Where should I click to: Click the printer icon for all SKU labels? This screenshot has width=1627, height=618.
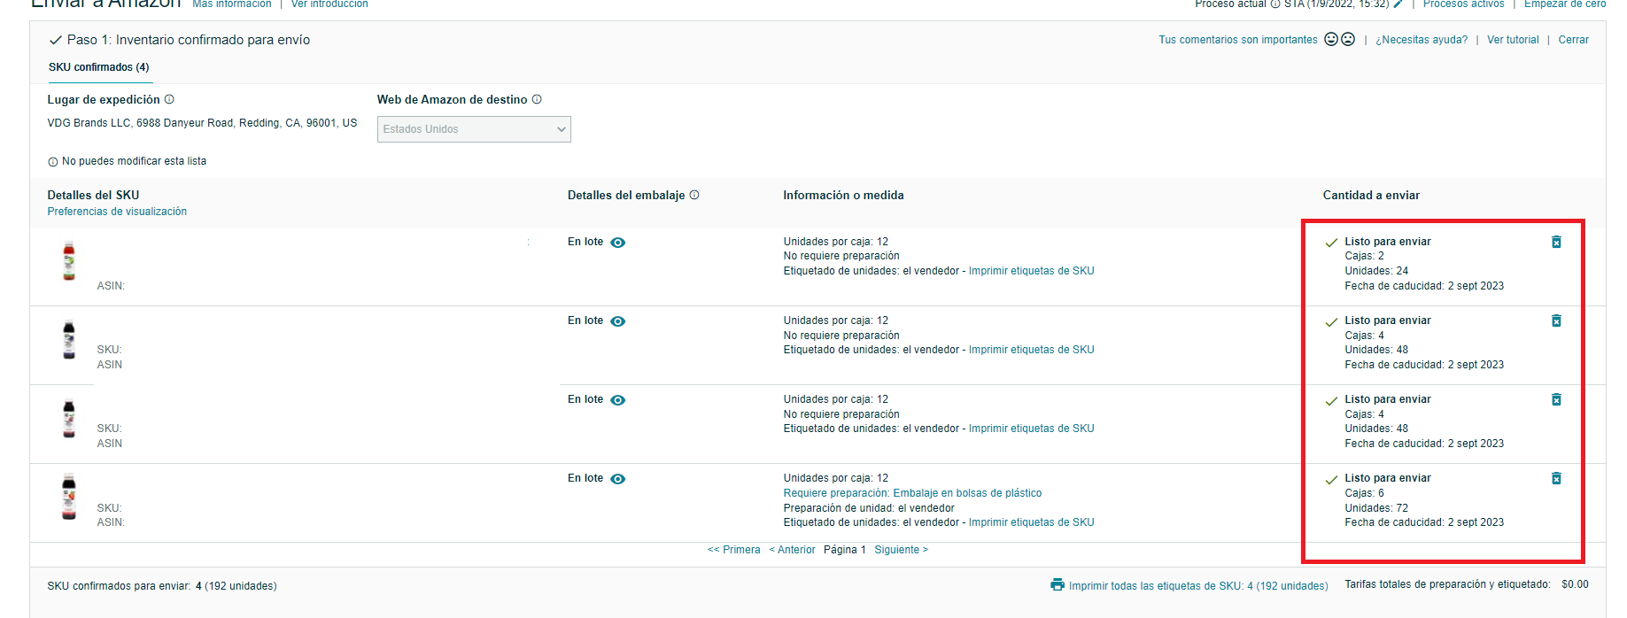1058,584
